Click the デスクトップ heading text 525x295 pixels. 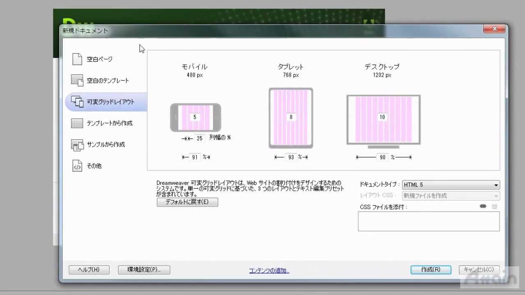[382, 67]
